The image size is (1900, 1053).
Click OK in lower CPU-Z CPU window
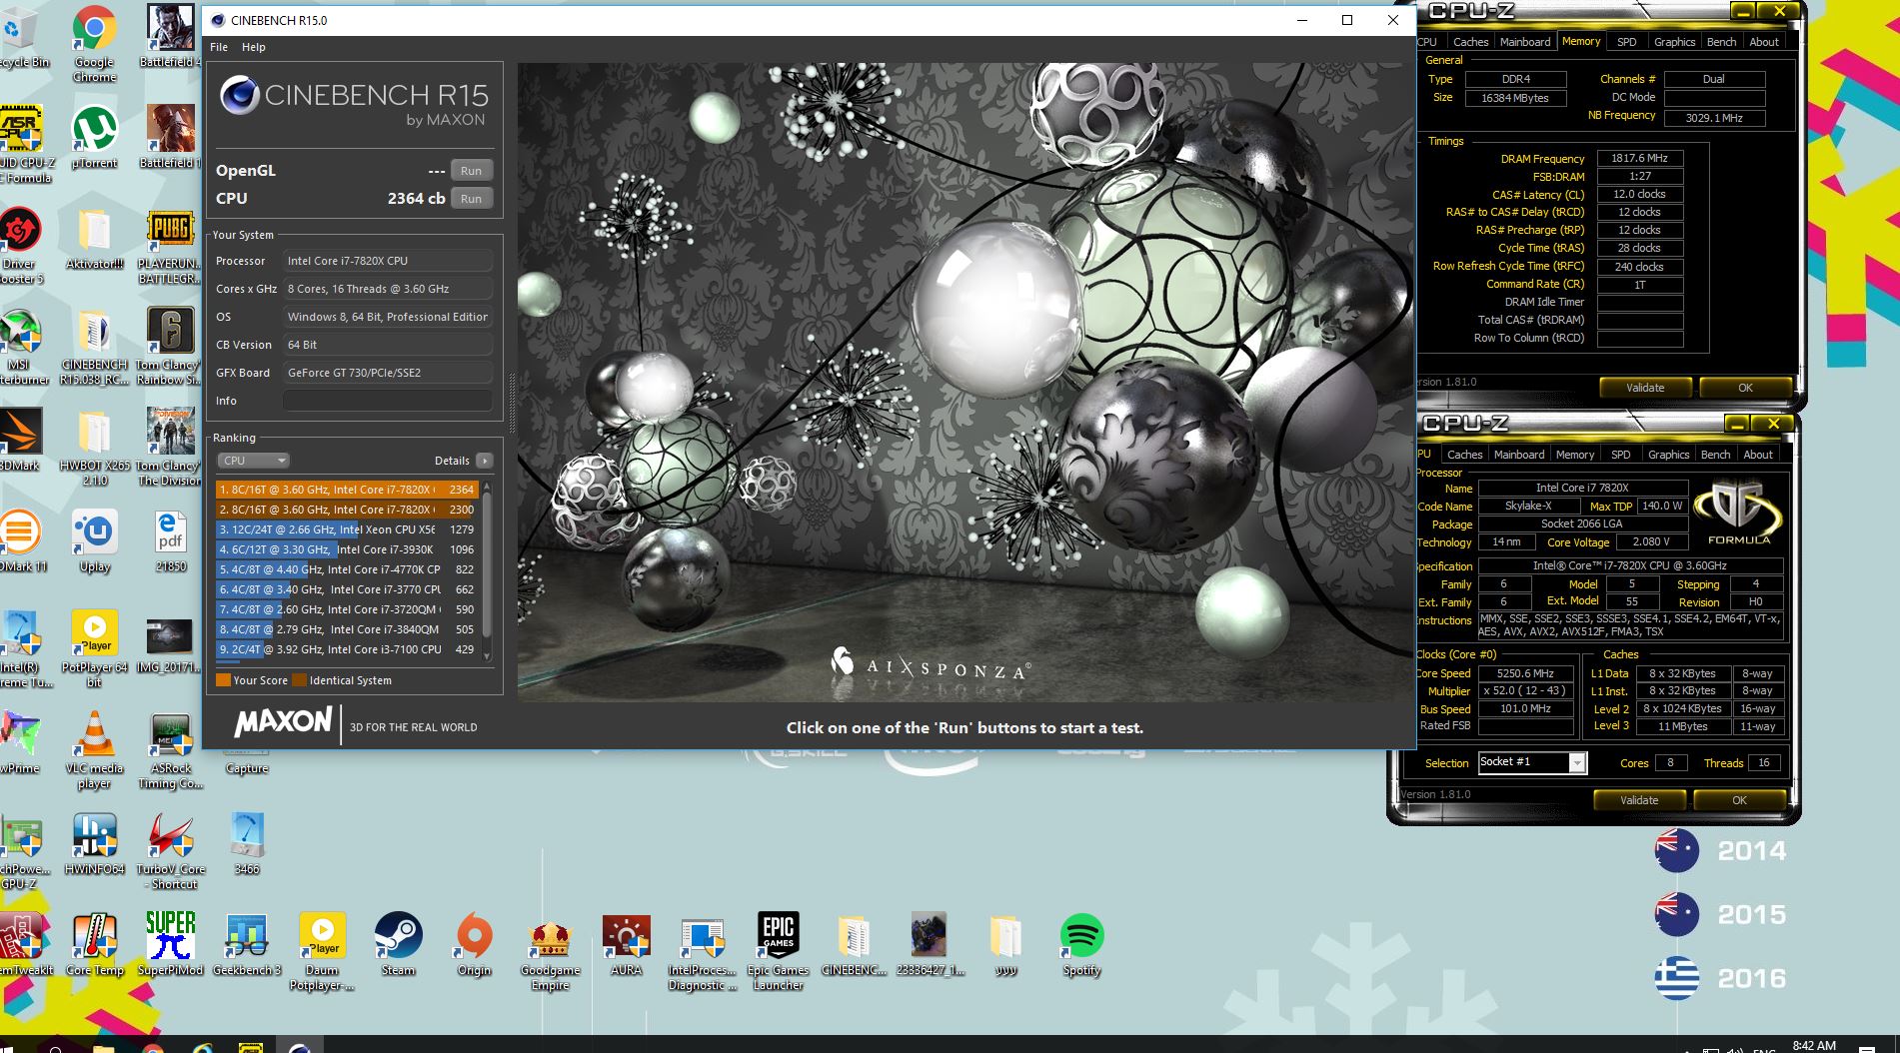1739,800
